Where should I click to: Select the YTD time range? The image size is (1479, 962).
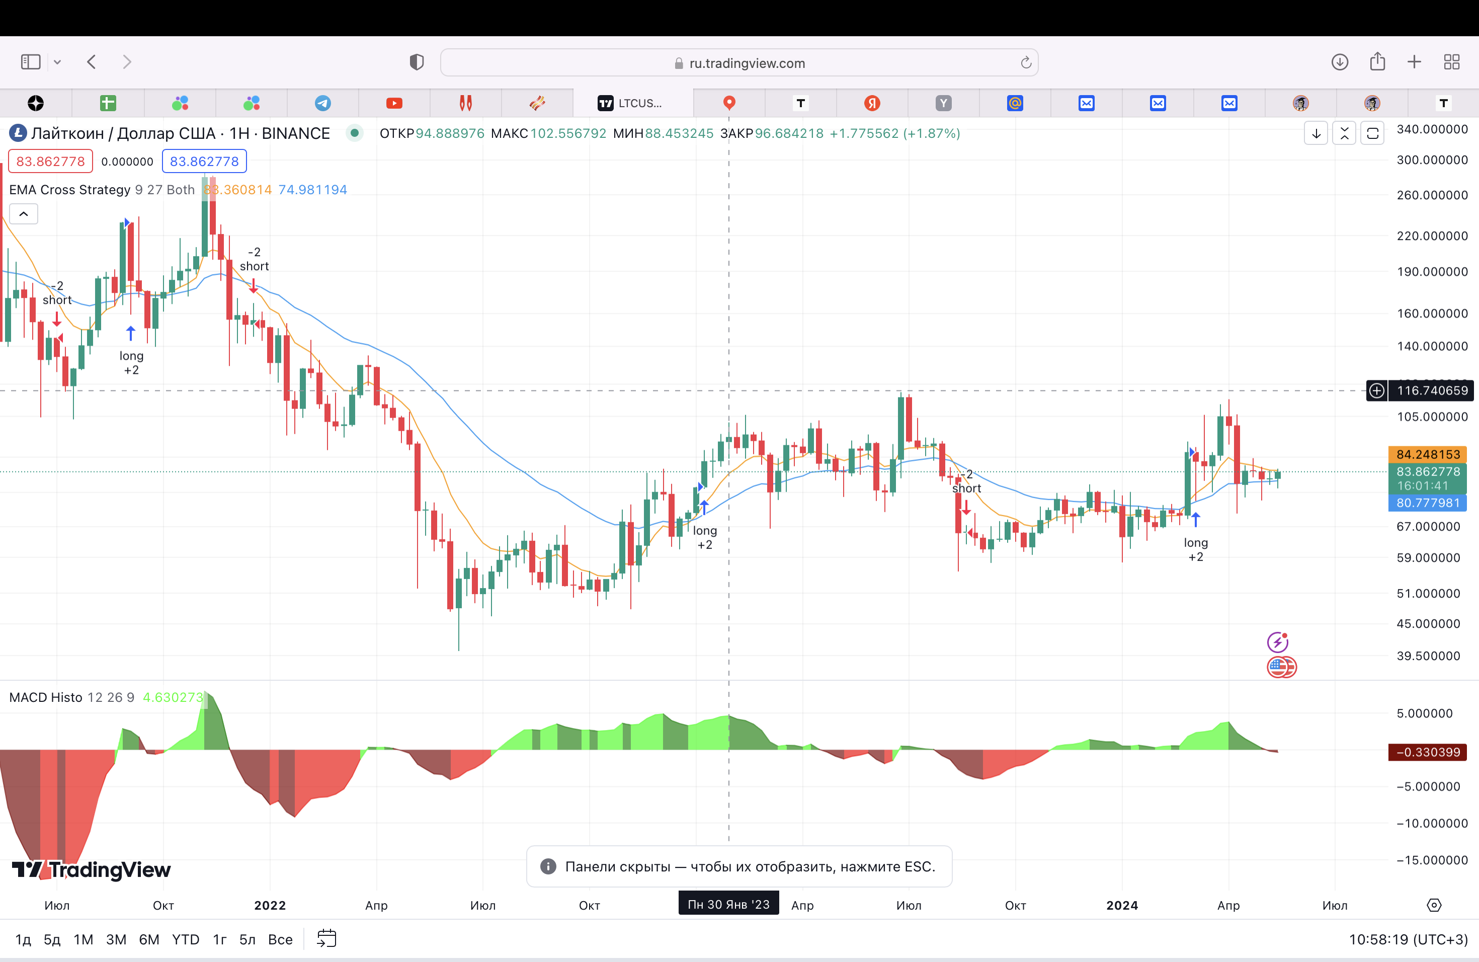(185, 939)
